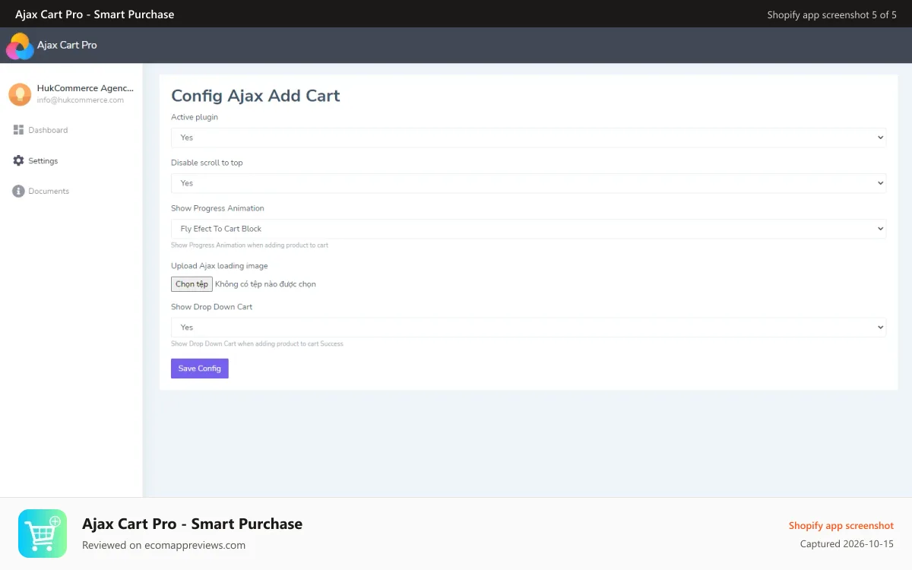Click the Documents info icon

tap(19, 191)
